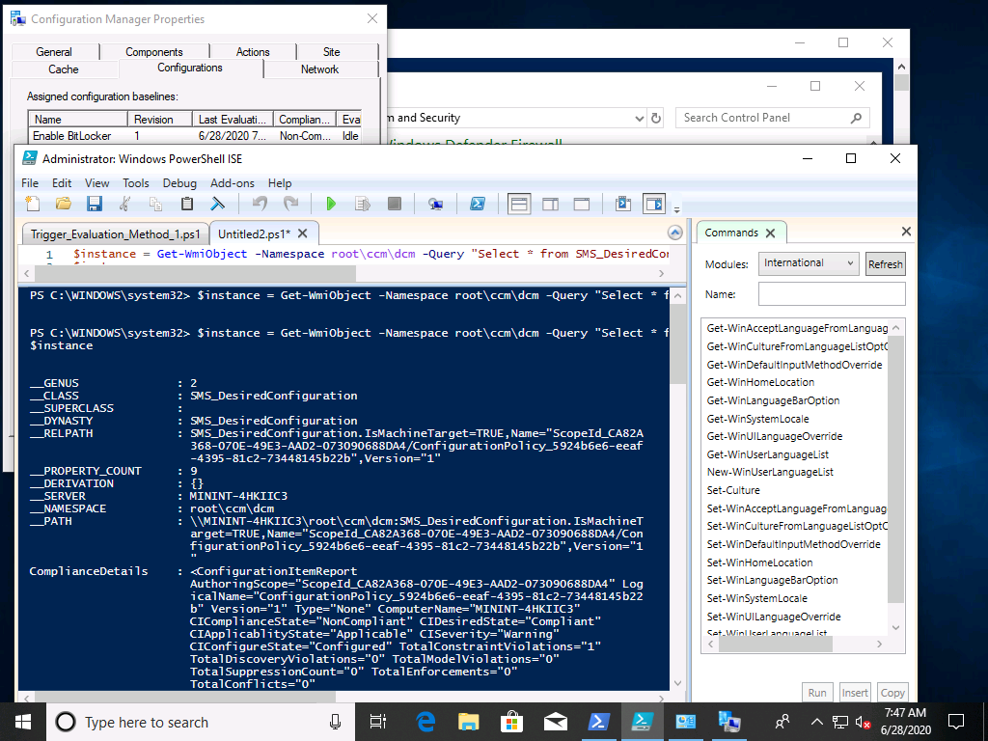
Task: Select Set-Culture in the commands list
Action: [733, 490]
